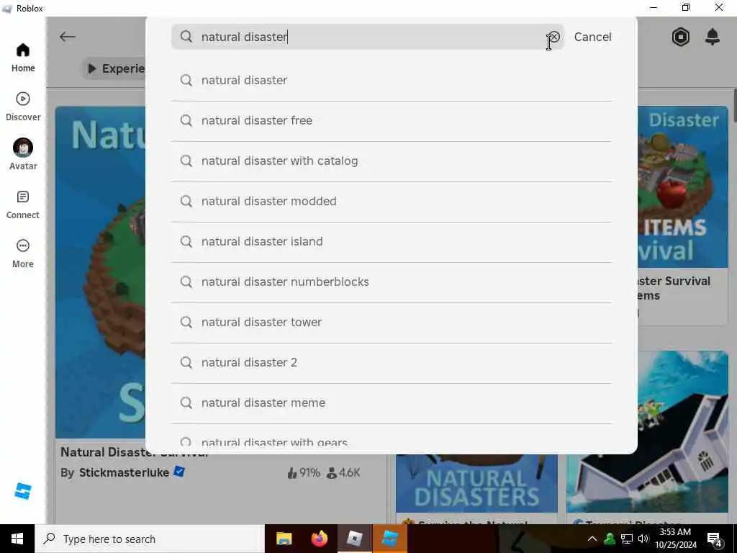
Task: Click the green person icon in the system tray
Action: click(x=610, y=539)
